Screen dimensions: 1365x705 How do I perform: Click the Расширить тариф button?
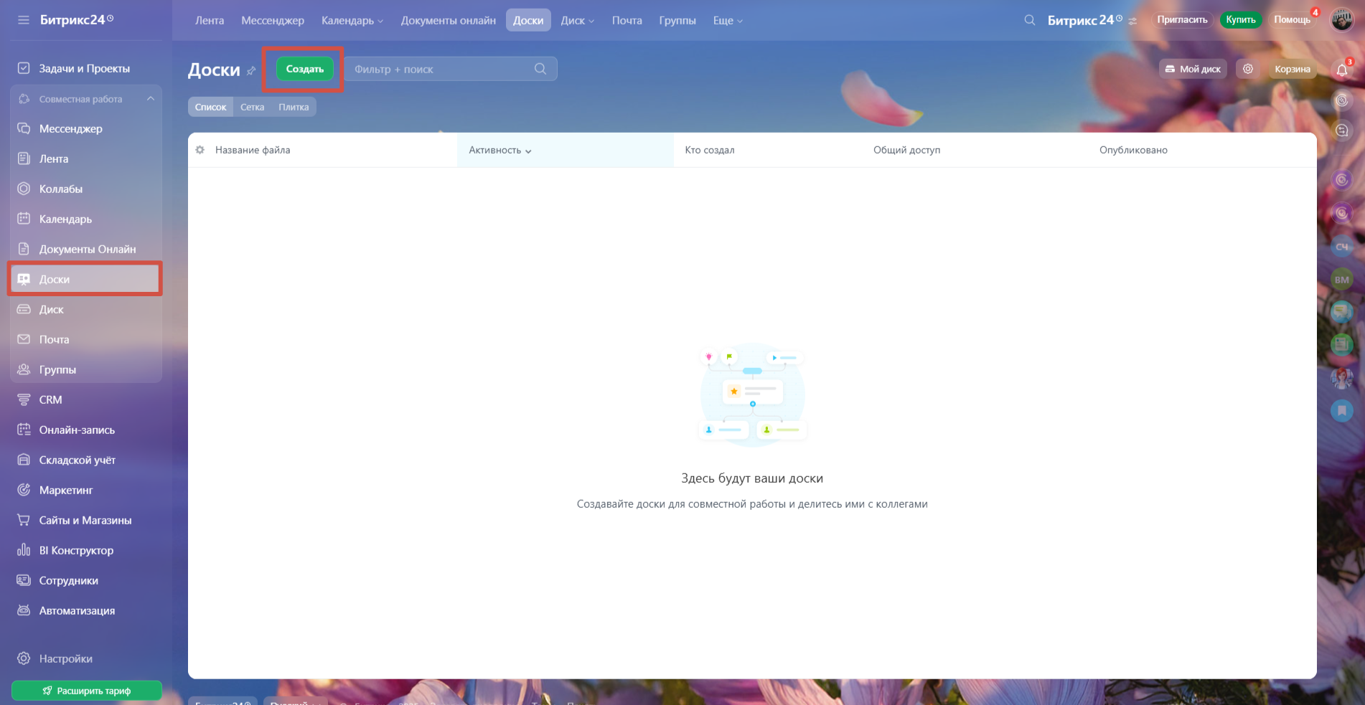pos(86,691)
